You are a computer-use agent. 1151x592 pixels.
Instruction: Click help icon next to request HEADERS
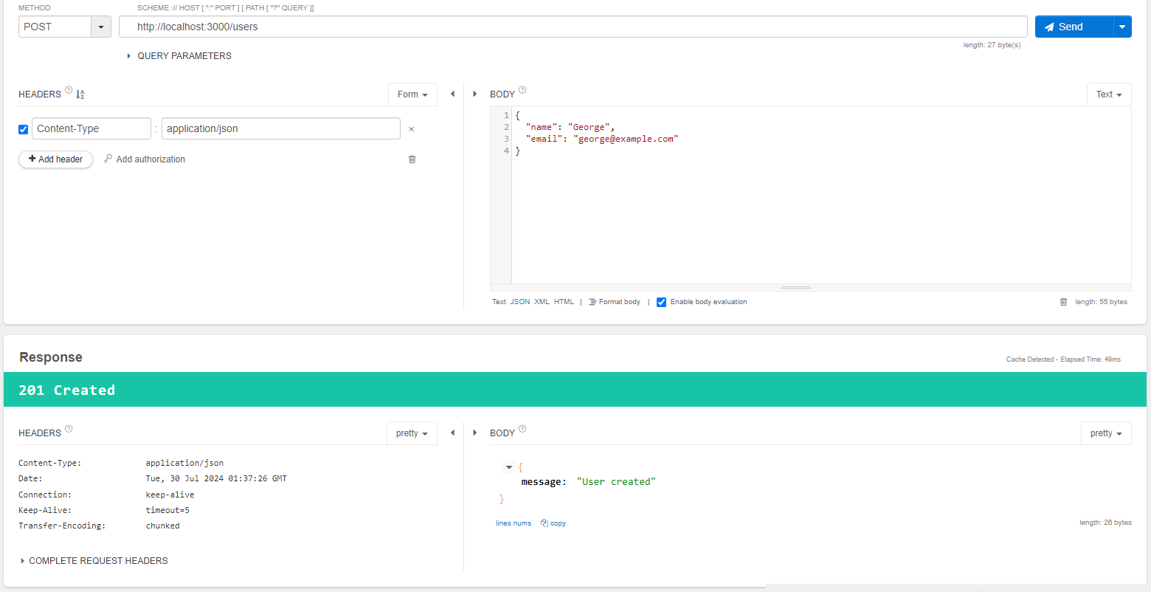(x=69, y=91)
